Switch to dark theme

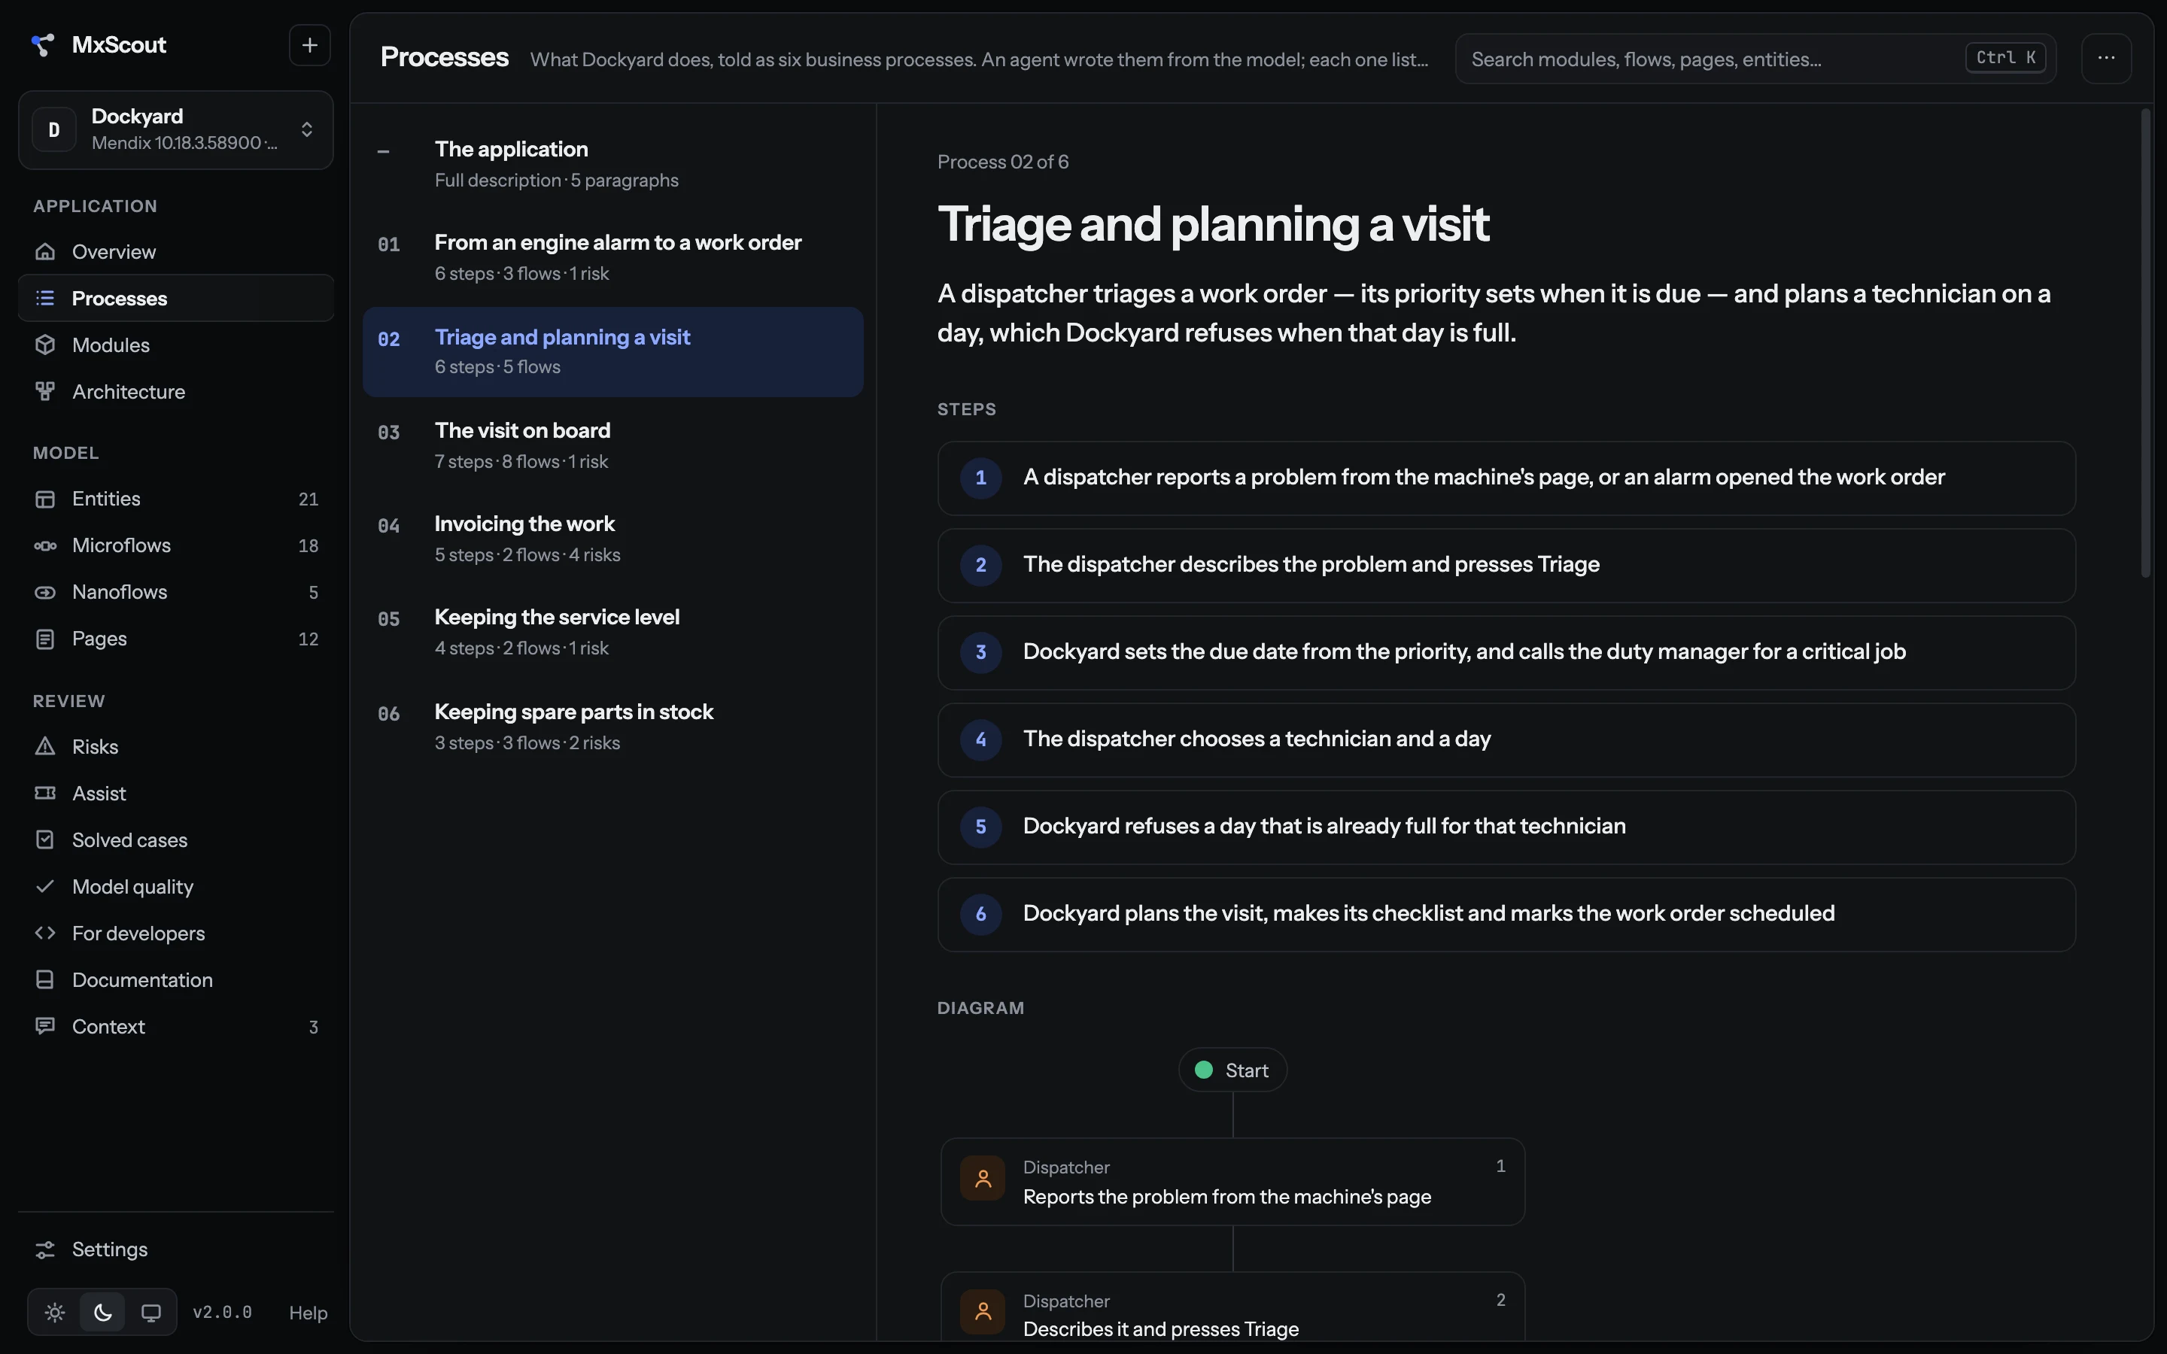(103, 1313)
